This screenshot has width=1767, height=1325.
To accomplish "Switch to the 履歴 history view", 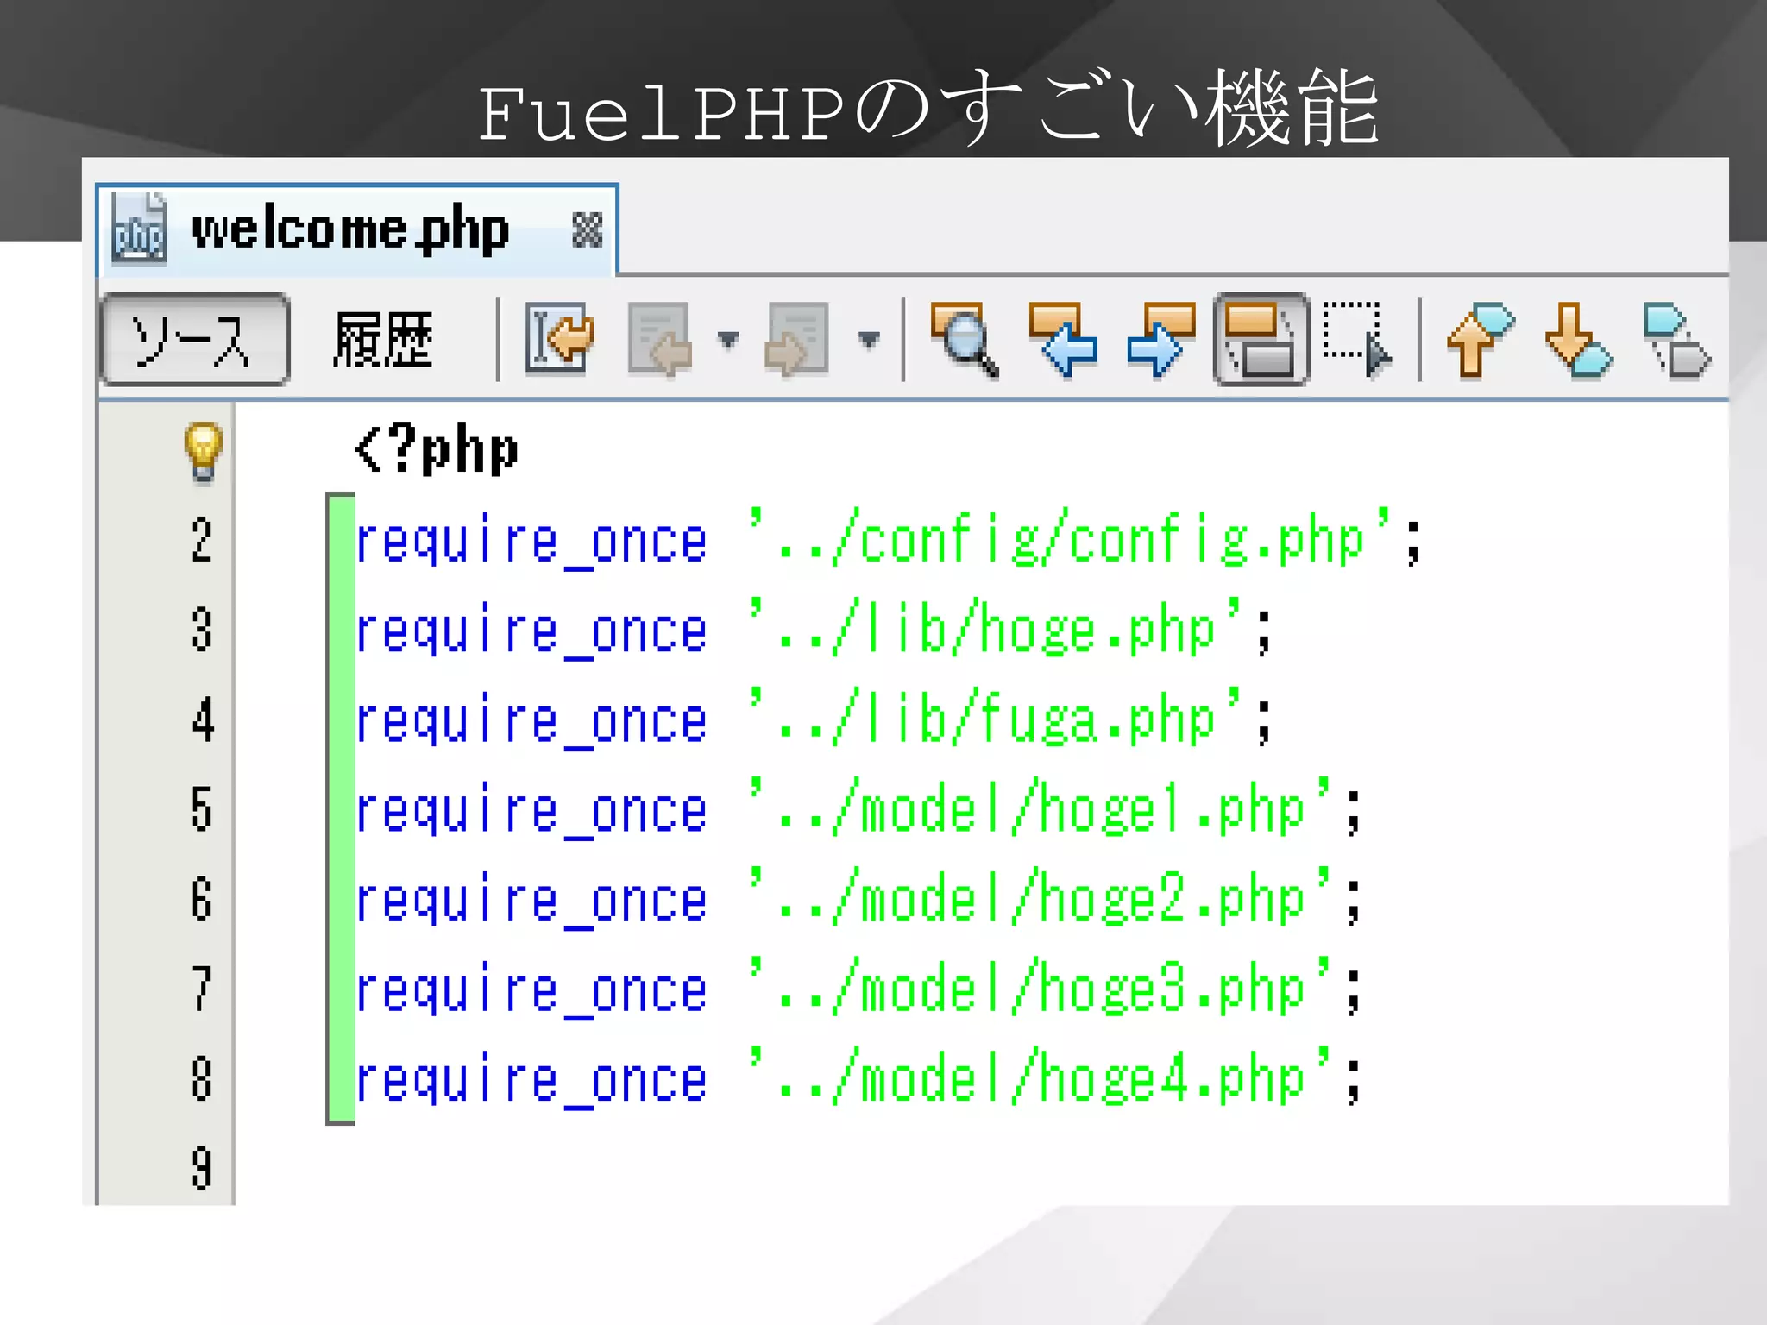I will (x=383, y=340).
